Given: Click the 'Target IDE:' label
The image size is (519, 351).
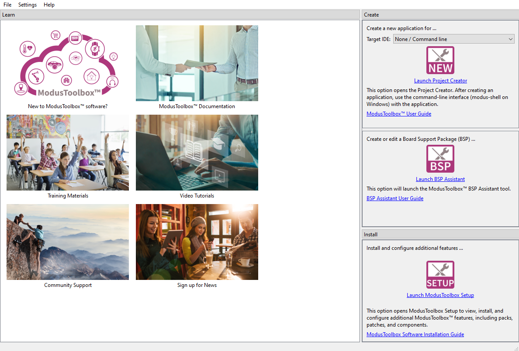Looking at the screenshot, I should coord(378,39).
